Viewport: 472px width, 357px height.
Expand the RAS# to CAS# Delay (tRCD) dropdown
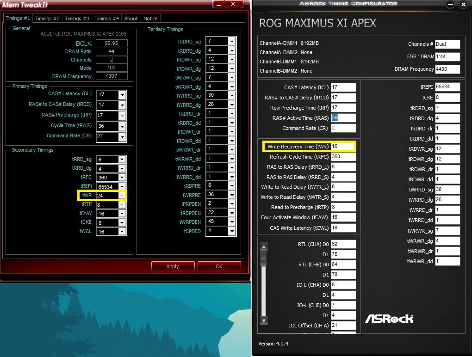(x=122, y=105)
